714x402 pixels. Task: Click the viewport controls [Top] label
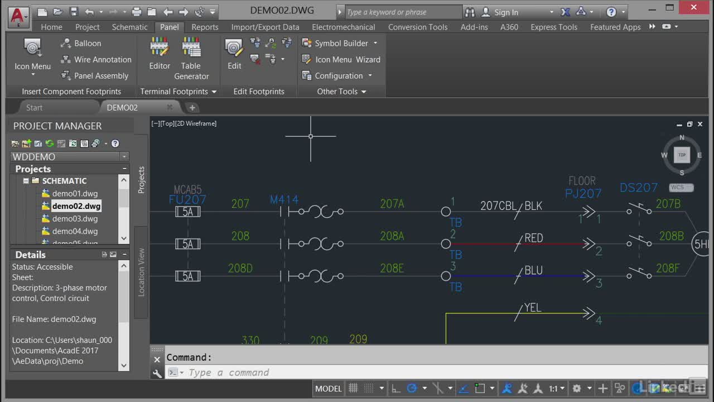[x=167, y=123]
